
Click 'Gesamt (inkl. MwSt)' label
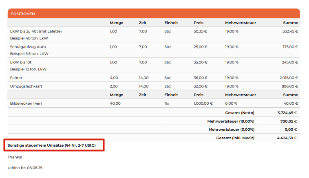click(x=235, y=138)
